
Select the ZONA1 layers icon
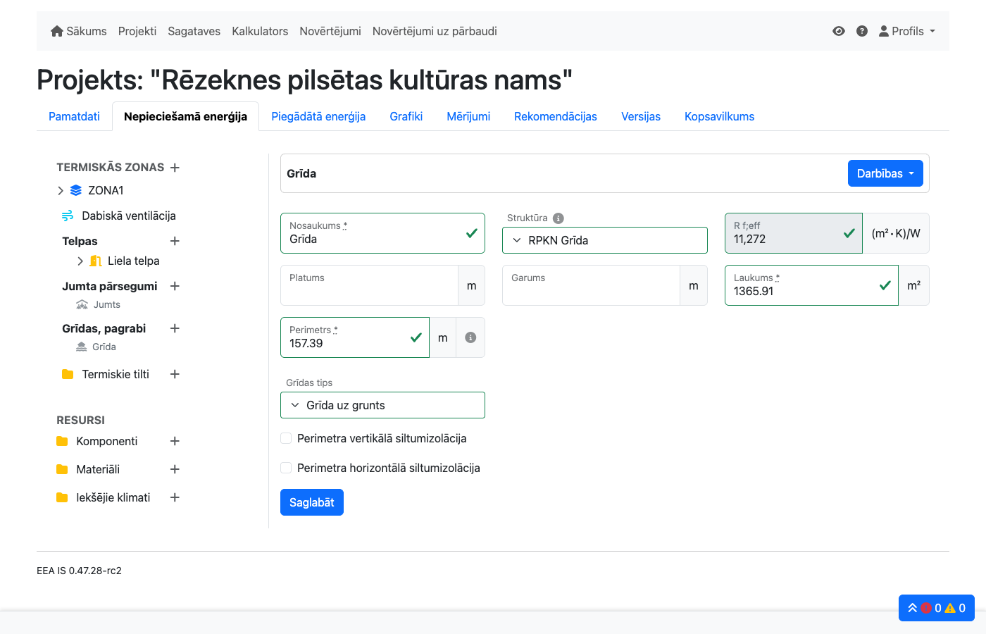[75, 190]
